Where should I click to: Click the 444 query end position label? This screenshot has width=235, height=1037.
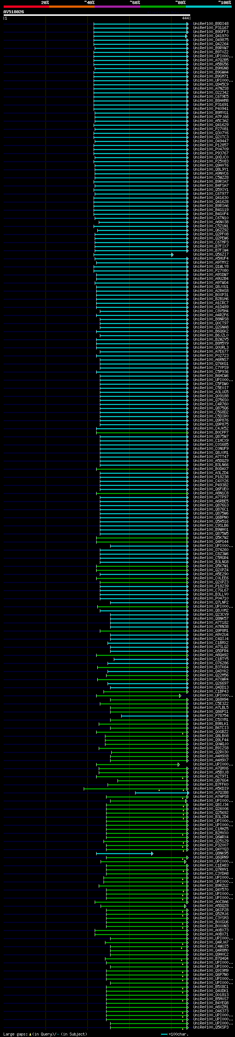click(185, 18)
